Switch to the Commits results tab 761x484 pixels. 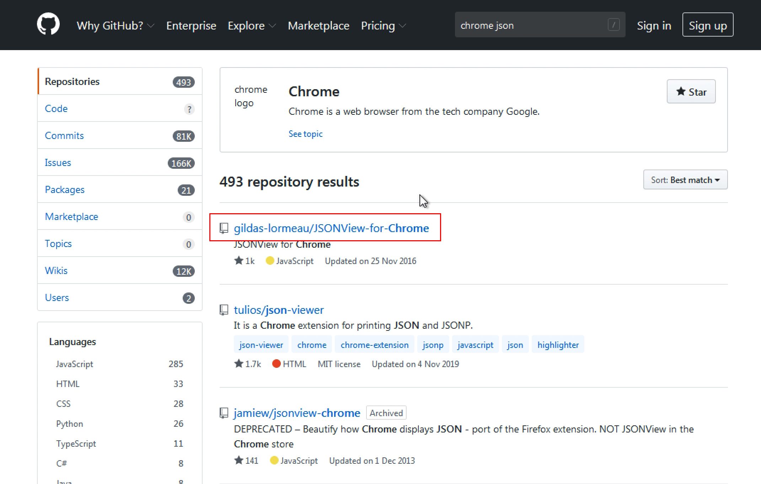120,135
